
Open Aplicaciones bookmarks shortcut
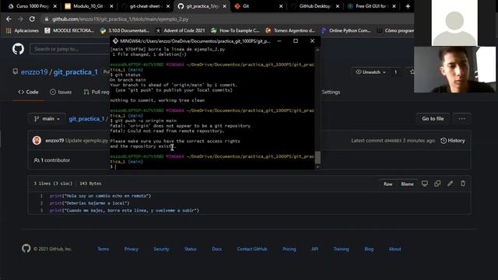pyautogui.click(x=23, y=30)
